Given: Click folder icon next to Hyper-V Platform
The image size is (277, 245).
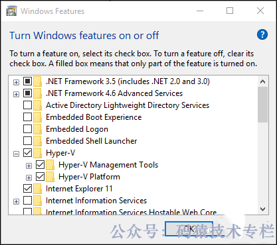Looking at the screenshot, I should coord(50,177).
